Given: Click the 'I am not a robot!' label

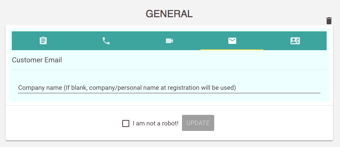Looking at the screenshot, I should [156, 123].
